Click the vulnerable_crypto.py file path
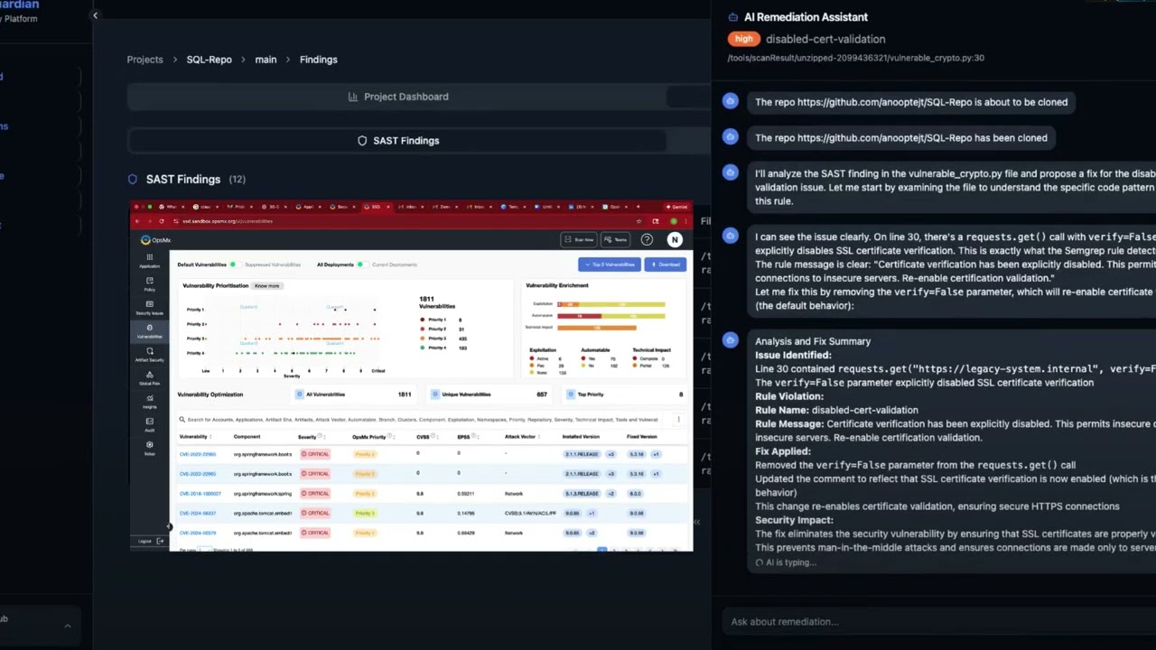This screenshot has width=1156, height=650. pyautogui.click(x=855, y=58)
